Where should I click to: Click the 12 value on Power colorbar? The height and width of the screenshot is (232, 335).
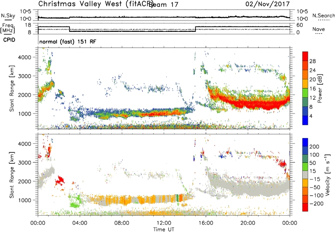coord(312,98)
